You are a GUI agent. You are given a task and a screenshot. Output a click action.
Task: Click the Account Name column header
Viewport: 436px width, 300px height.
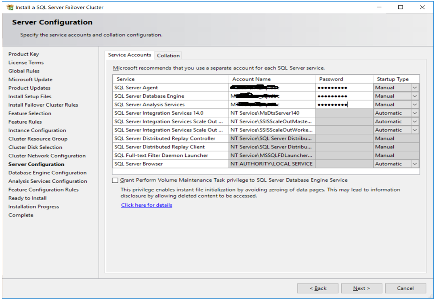click(272, 79)
